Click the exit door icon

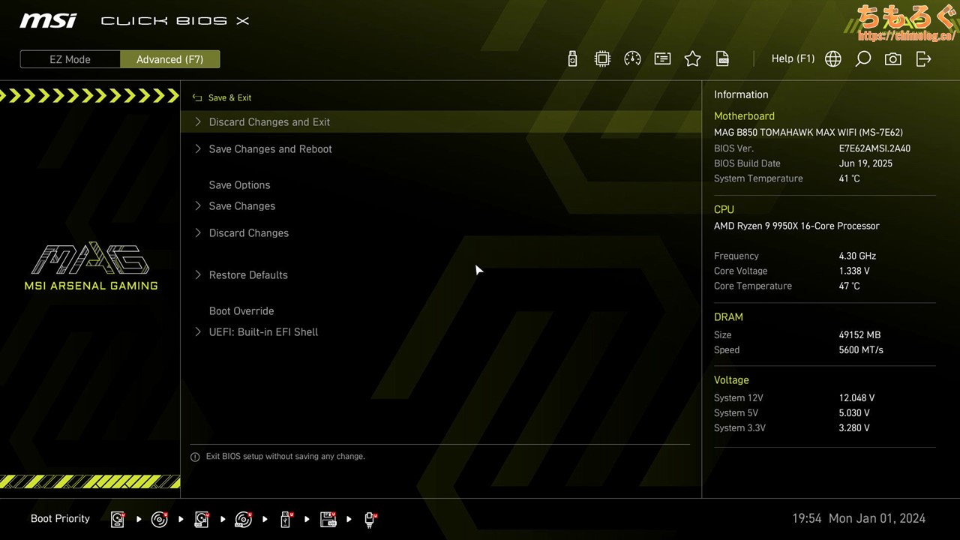click(923, 59)
